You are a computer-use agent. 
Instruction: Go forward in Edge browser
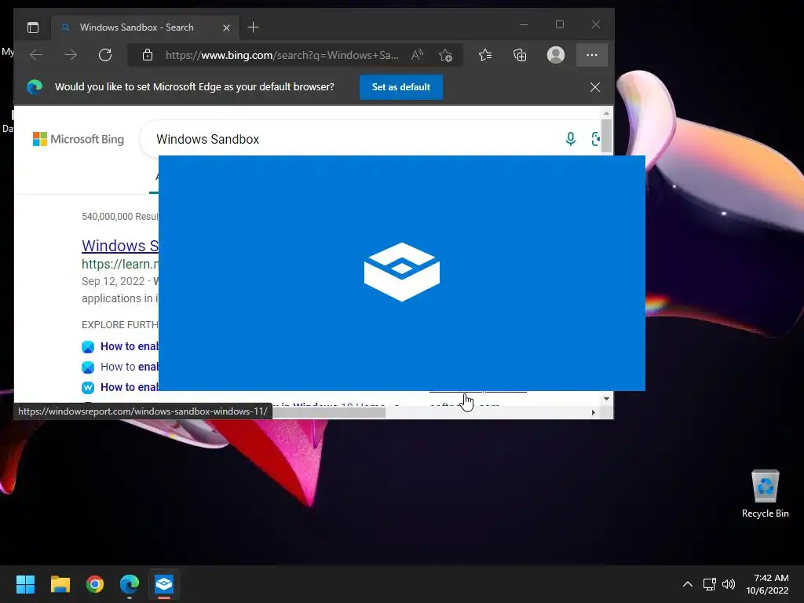coord(71,55)
